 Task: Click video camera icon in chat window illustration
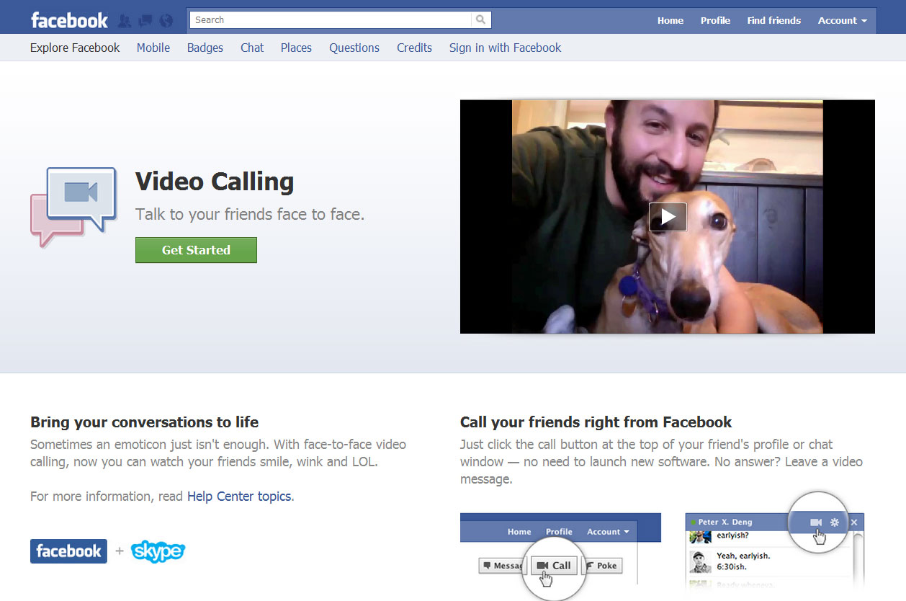(816, 522)
